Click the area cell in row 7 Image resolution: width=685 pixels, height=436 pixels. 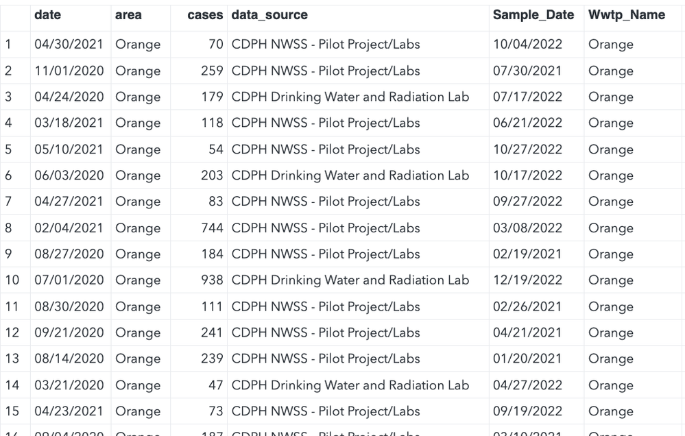(x=138, y=202)
